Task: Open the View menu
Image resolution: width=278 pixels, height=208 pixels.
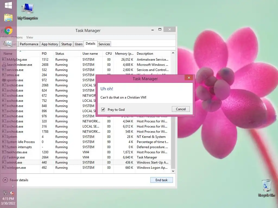Action: (x=30, y=37)
